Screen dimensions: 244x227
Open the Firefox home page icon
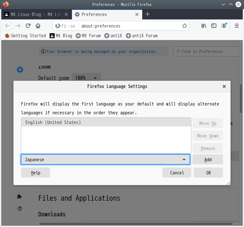click(38, 26)
